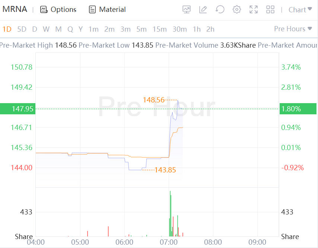Select the 15m interval
The height and width of the screenshot is (248, 318).
click(159, 29)
